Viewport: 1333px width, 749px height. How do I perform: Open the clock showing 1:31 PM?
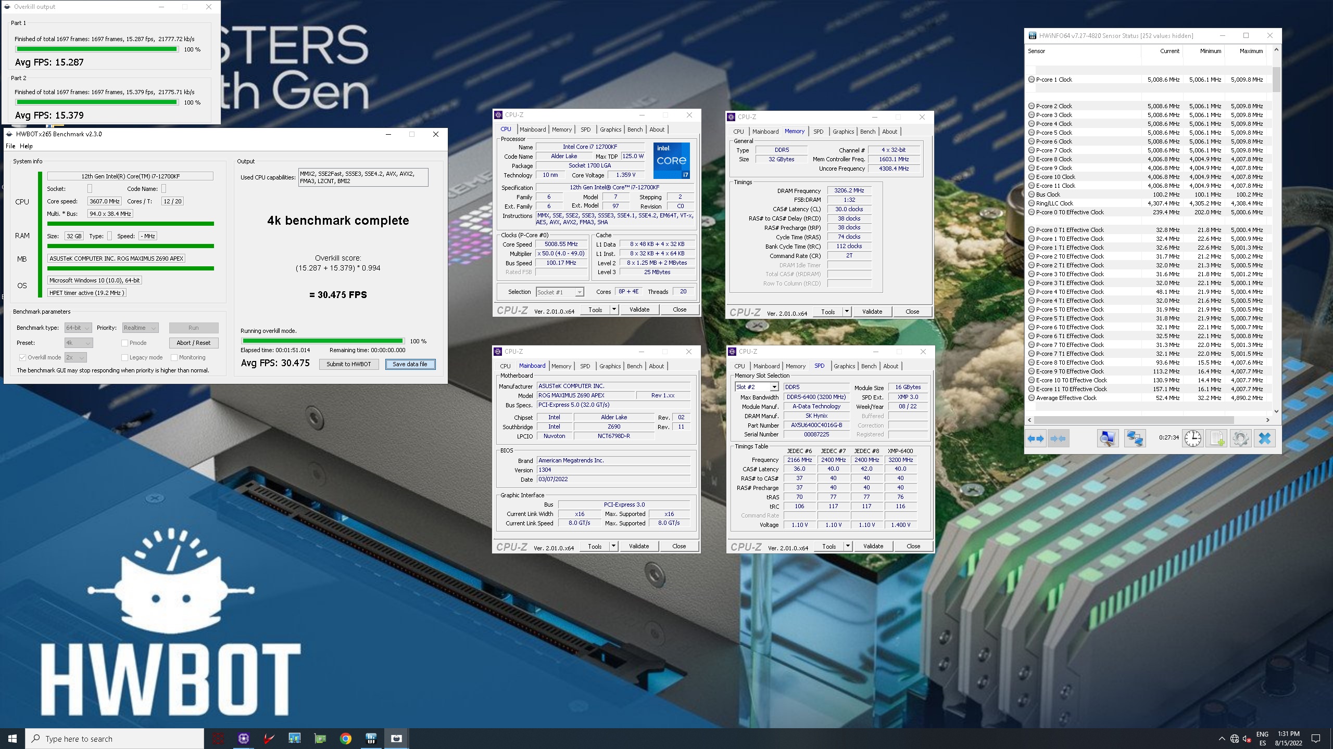(1289, 739)
